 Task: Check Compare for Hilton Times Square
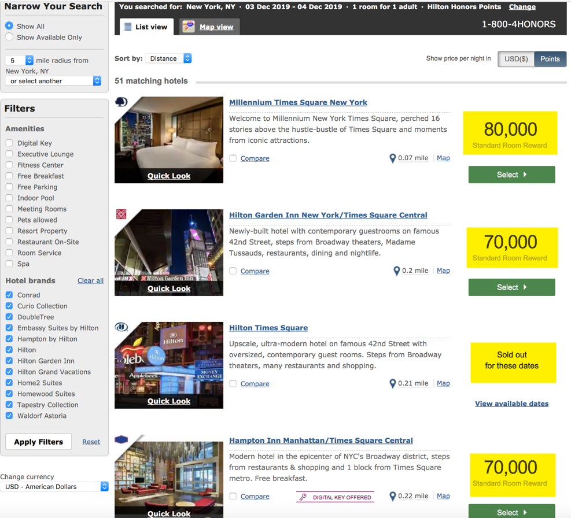point(233,384)
